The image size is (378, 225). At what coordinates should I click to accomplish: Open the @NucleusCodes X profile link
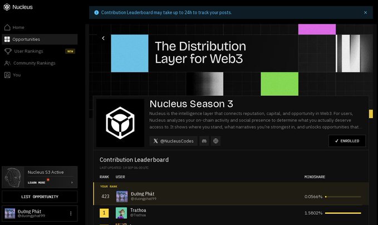pos(173,141)
